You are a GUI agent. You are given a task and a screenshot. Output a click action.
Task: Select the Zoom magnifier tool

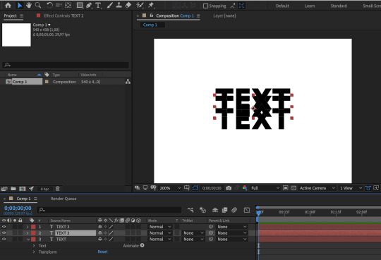pos(38,5)
